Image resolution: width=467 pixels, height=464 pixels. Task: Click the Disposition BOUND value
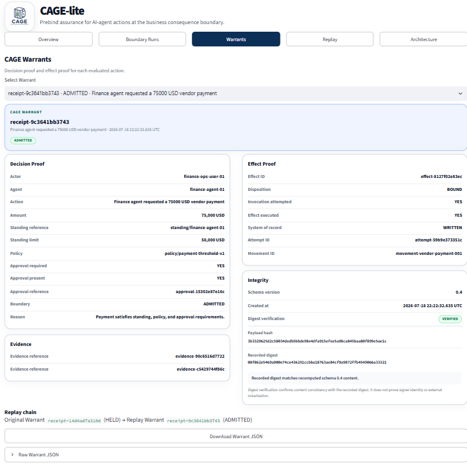click(x=455, y=189)
